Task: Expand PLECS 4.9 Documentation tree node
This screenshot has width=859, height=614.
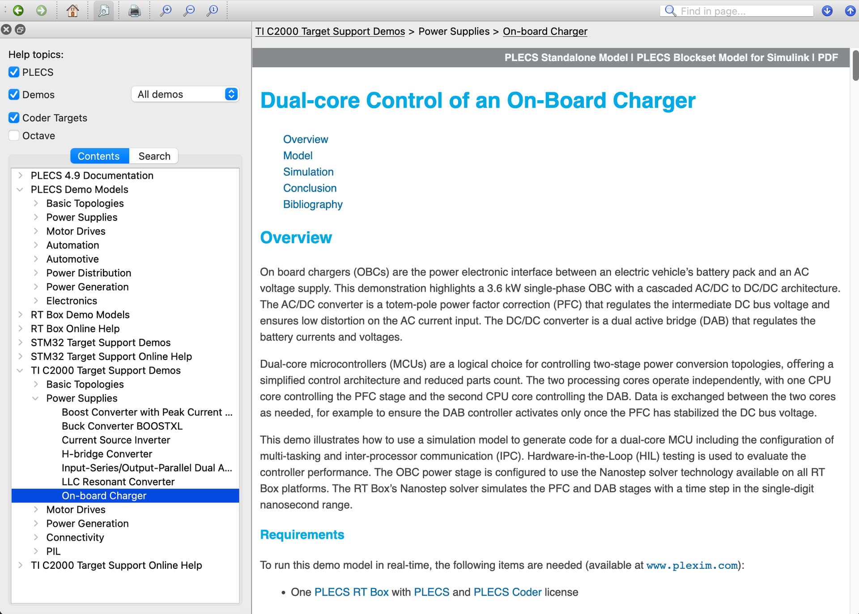Action: 20,175
